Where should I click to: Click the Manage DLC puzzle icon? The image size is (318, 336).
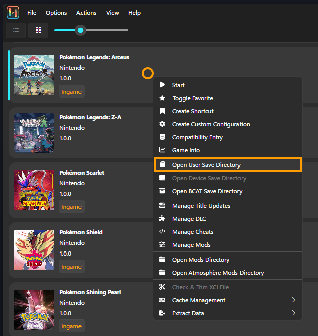tap(162, 218)
